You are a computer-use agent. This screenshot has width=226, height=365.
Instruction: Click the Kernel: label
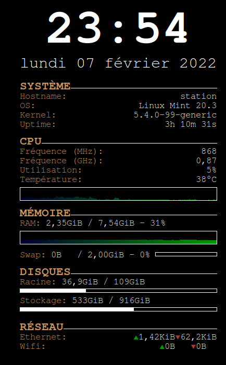(x=38, y=115)
